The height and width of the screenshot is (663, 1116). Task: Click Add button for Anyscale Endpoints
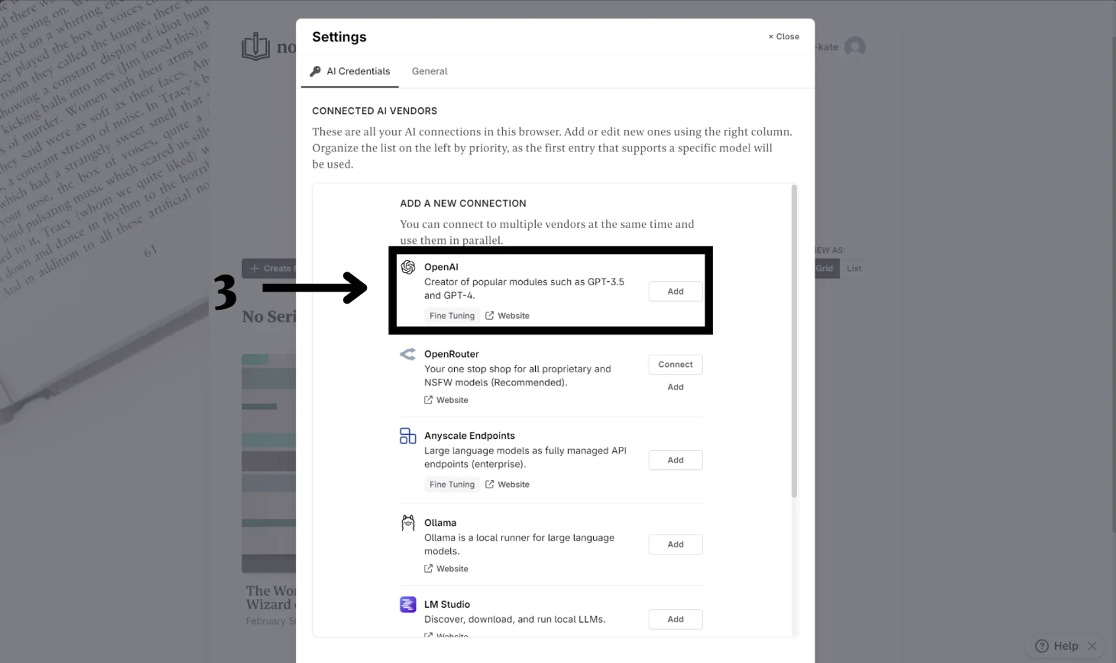(675, 459)
